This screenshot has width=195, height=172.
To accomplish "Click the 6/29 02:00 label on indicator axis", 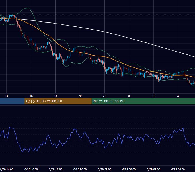I will pos(153,169).
